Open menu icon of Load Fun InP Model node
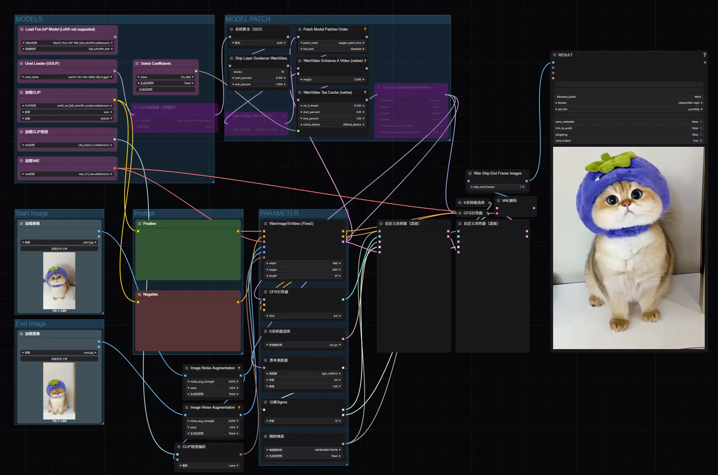Viewport: 718px width, 475px height. click(22, 29)
